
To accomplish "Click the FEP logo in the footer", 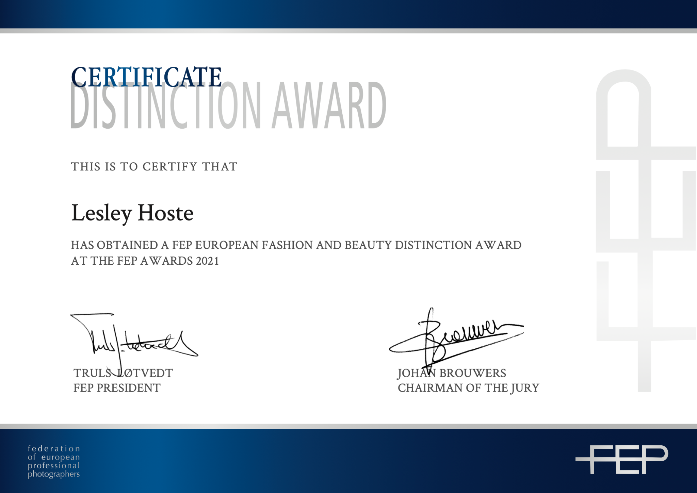I will pos(622,459).
